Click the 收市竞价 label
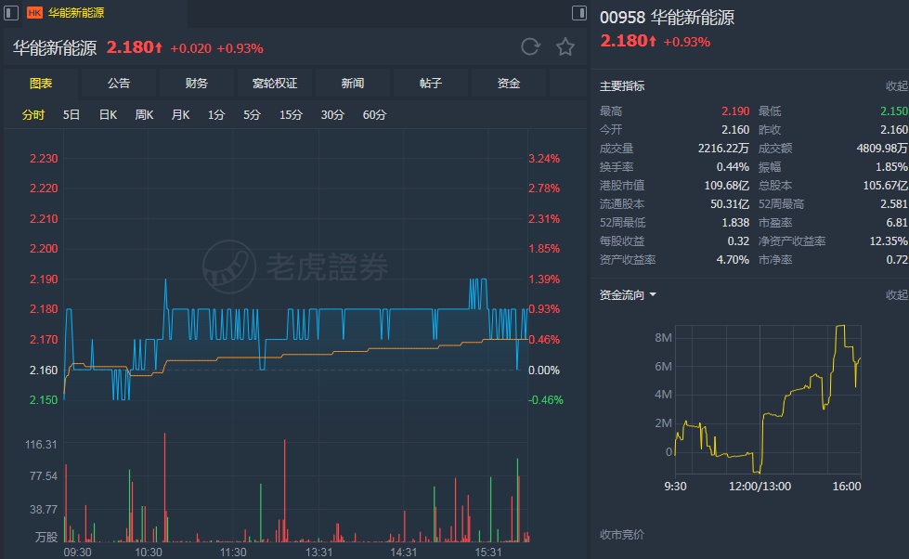The width and height of the screenshot is (909, 559). pyautogui.click(x=621, y=534)
